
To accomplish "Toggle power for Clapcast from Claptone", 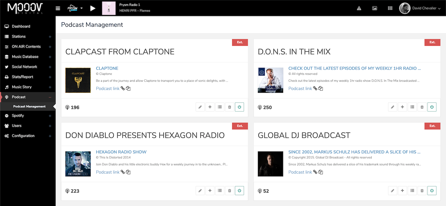I will coord(239,107).
